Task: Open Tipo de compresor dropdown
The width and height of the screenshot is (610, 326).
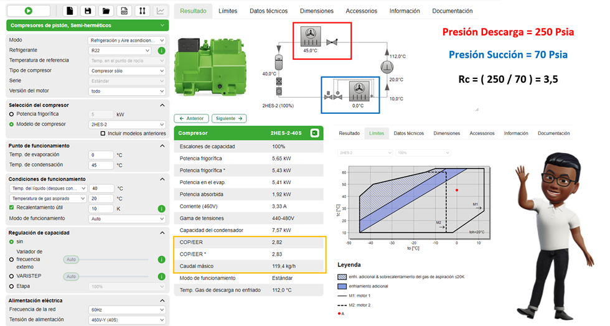Action: (x=127, y=71)
